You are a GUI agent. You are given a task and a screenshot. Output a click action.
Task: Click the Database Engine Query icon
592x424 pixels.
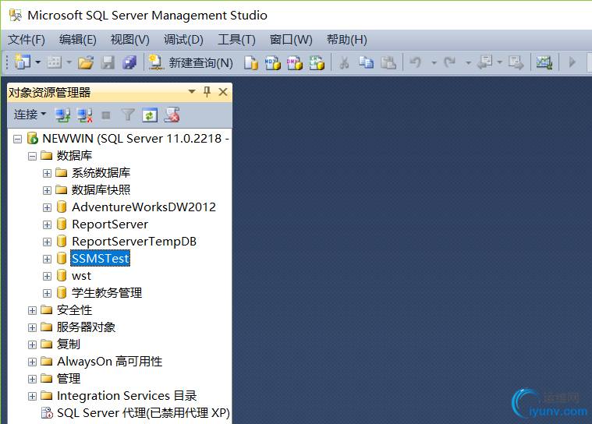250,62
